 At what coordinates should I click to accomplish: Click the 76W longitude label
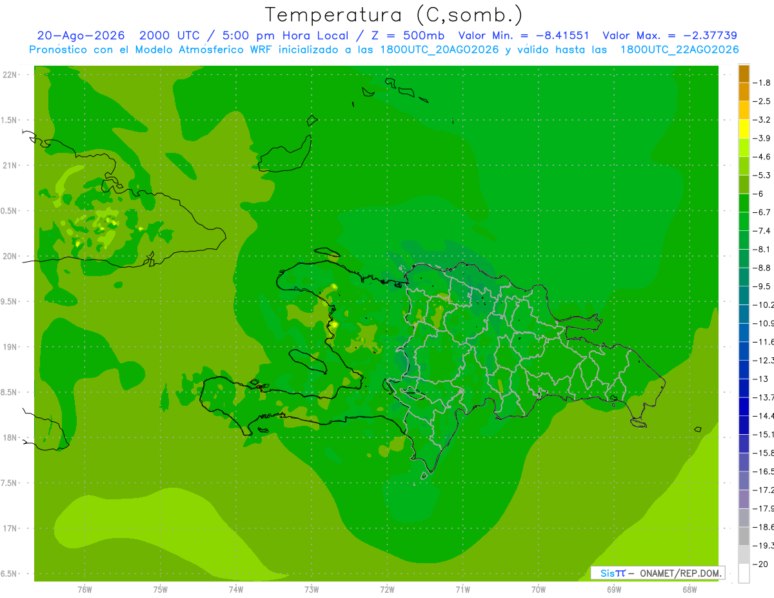point(84,590)
